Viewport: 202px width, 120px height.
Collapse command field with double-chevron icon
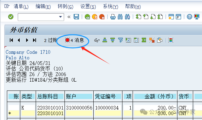pyautogui.click(x=69, y=17)
